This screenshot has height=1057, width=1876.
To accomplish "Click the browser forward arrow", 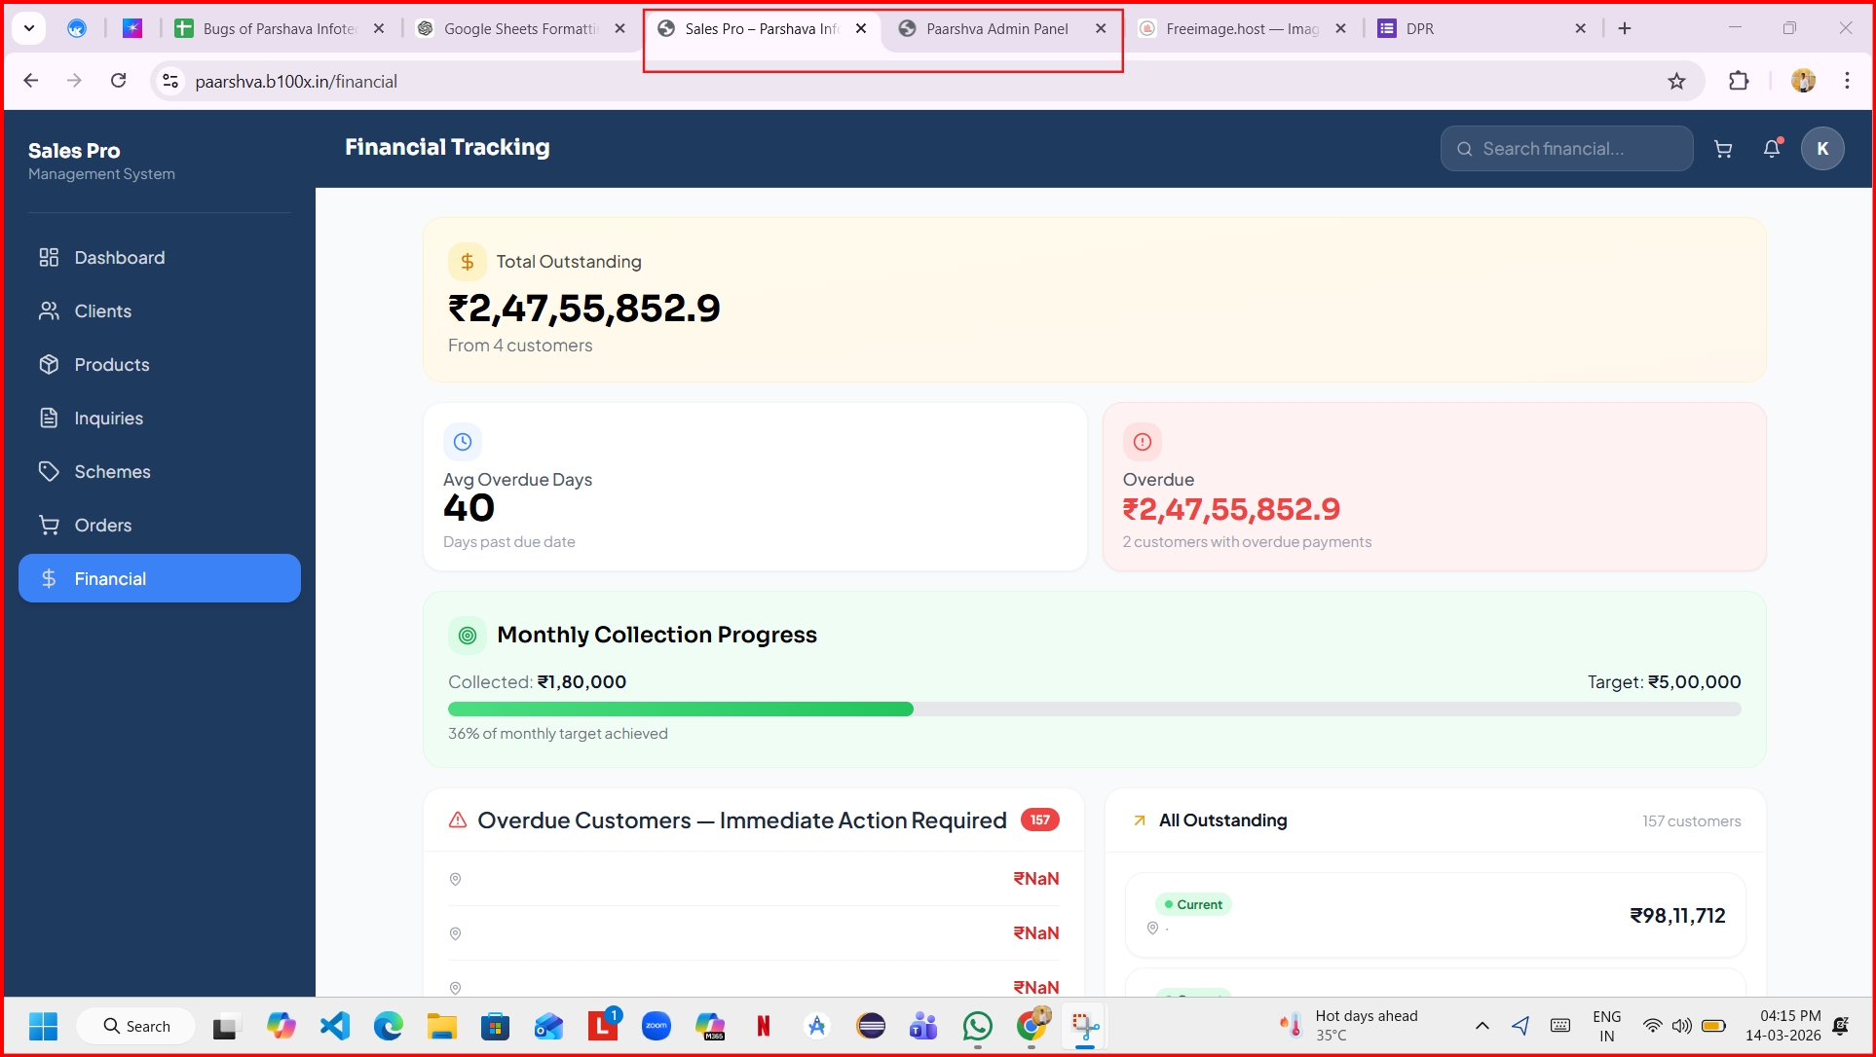I will (x=74, y=81).
